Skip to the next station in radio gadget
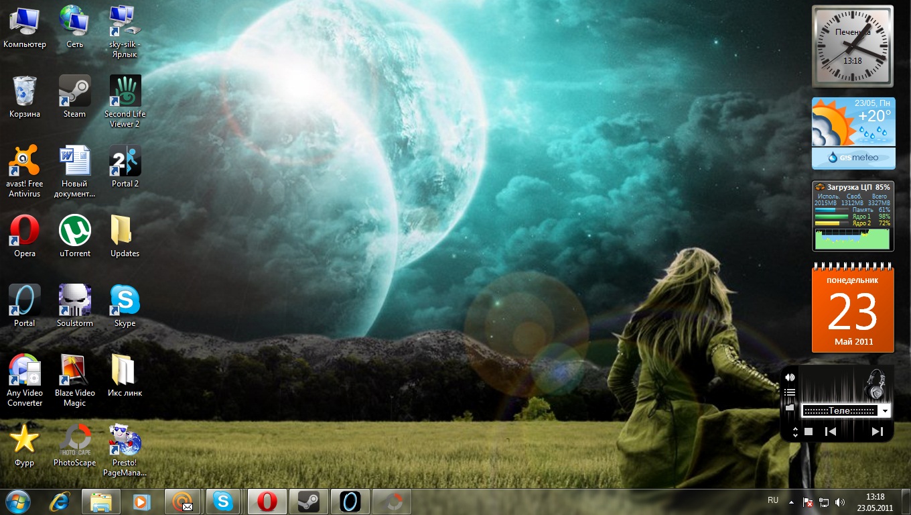This screenshot has height=515, width=911. (x=877, y=432)
